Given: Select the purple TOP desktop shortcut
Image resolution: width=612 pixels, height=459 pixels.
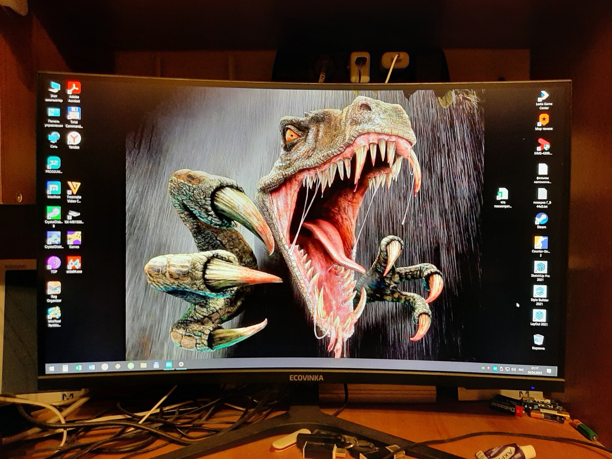Looking at the screenshot, I should (54, 265).
